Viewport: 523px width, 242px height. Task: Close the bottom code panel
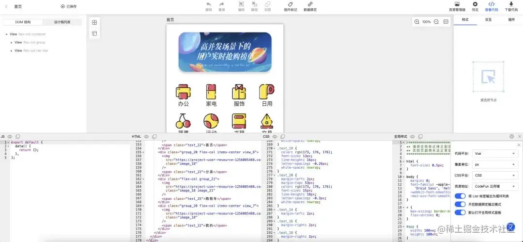click(519, 136)
